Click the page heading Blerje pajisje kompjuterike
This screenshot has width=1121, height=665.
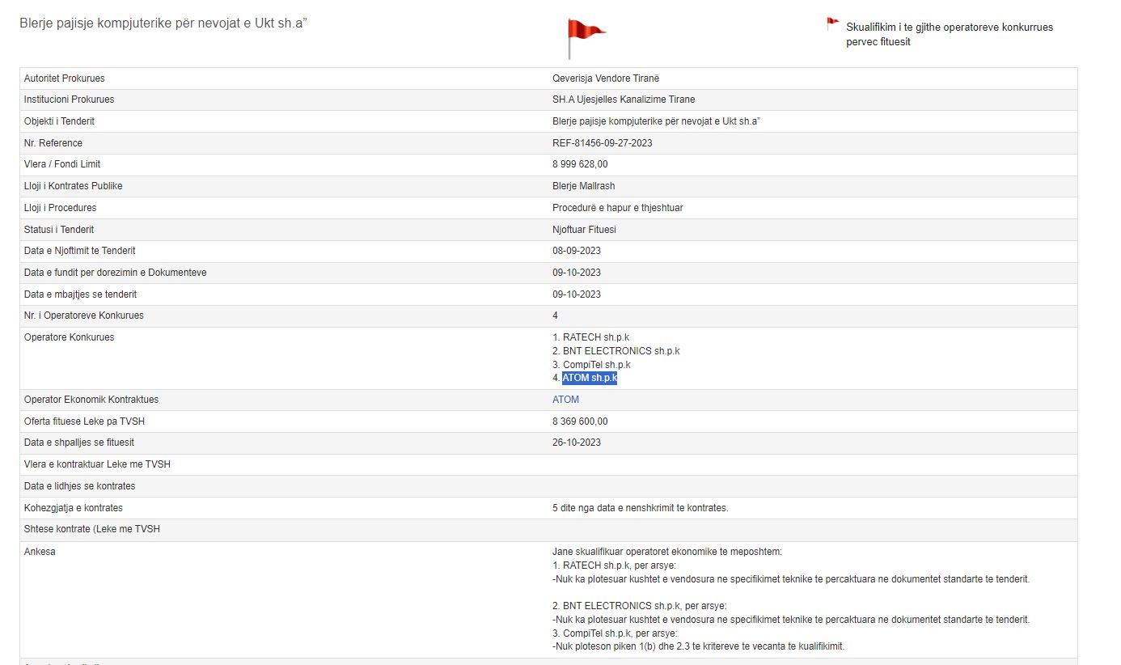pyautogui.click(x=163, y=23)
